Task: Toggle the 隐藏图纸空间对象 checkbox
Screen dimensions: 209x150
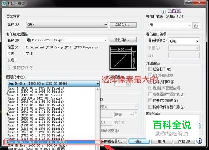Action: click(x=150, y=95)
